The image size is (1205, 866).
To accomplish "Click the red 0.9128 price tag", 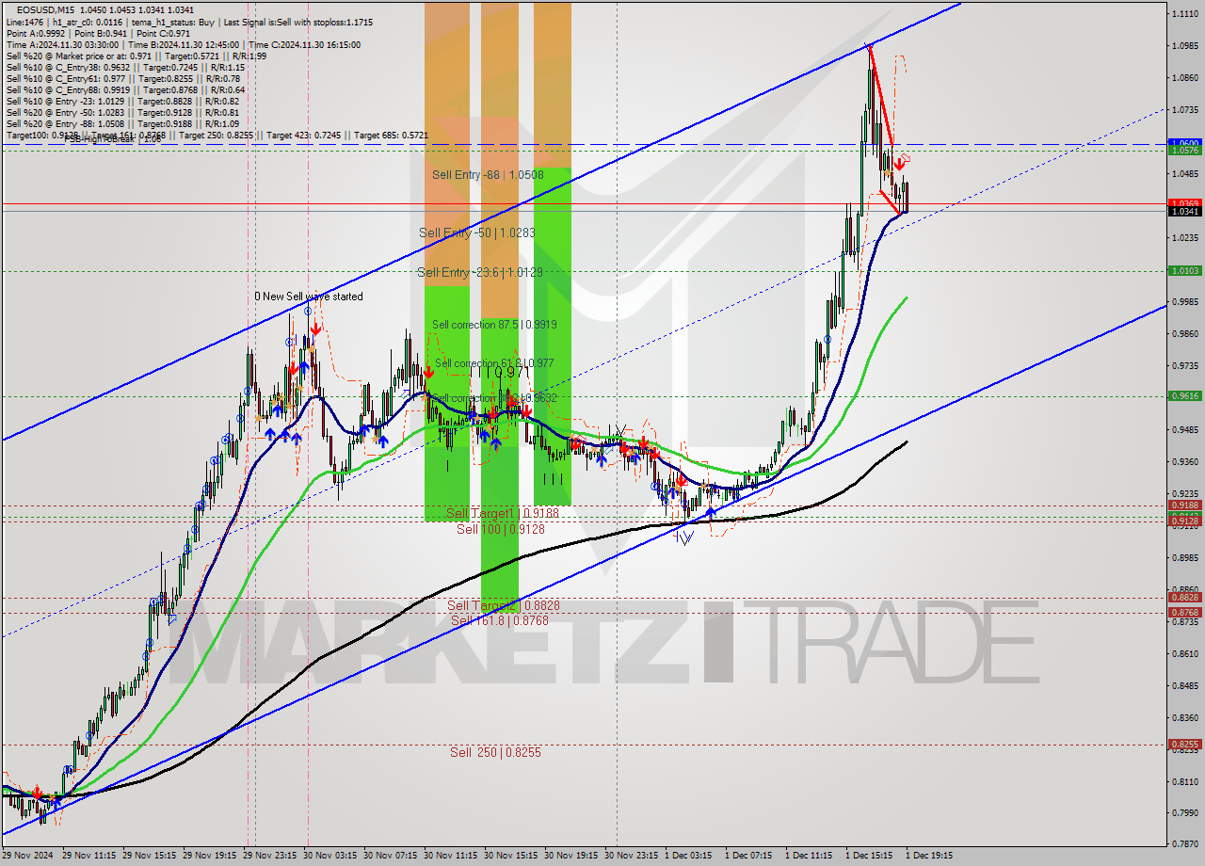I will tap(1184, 521).
